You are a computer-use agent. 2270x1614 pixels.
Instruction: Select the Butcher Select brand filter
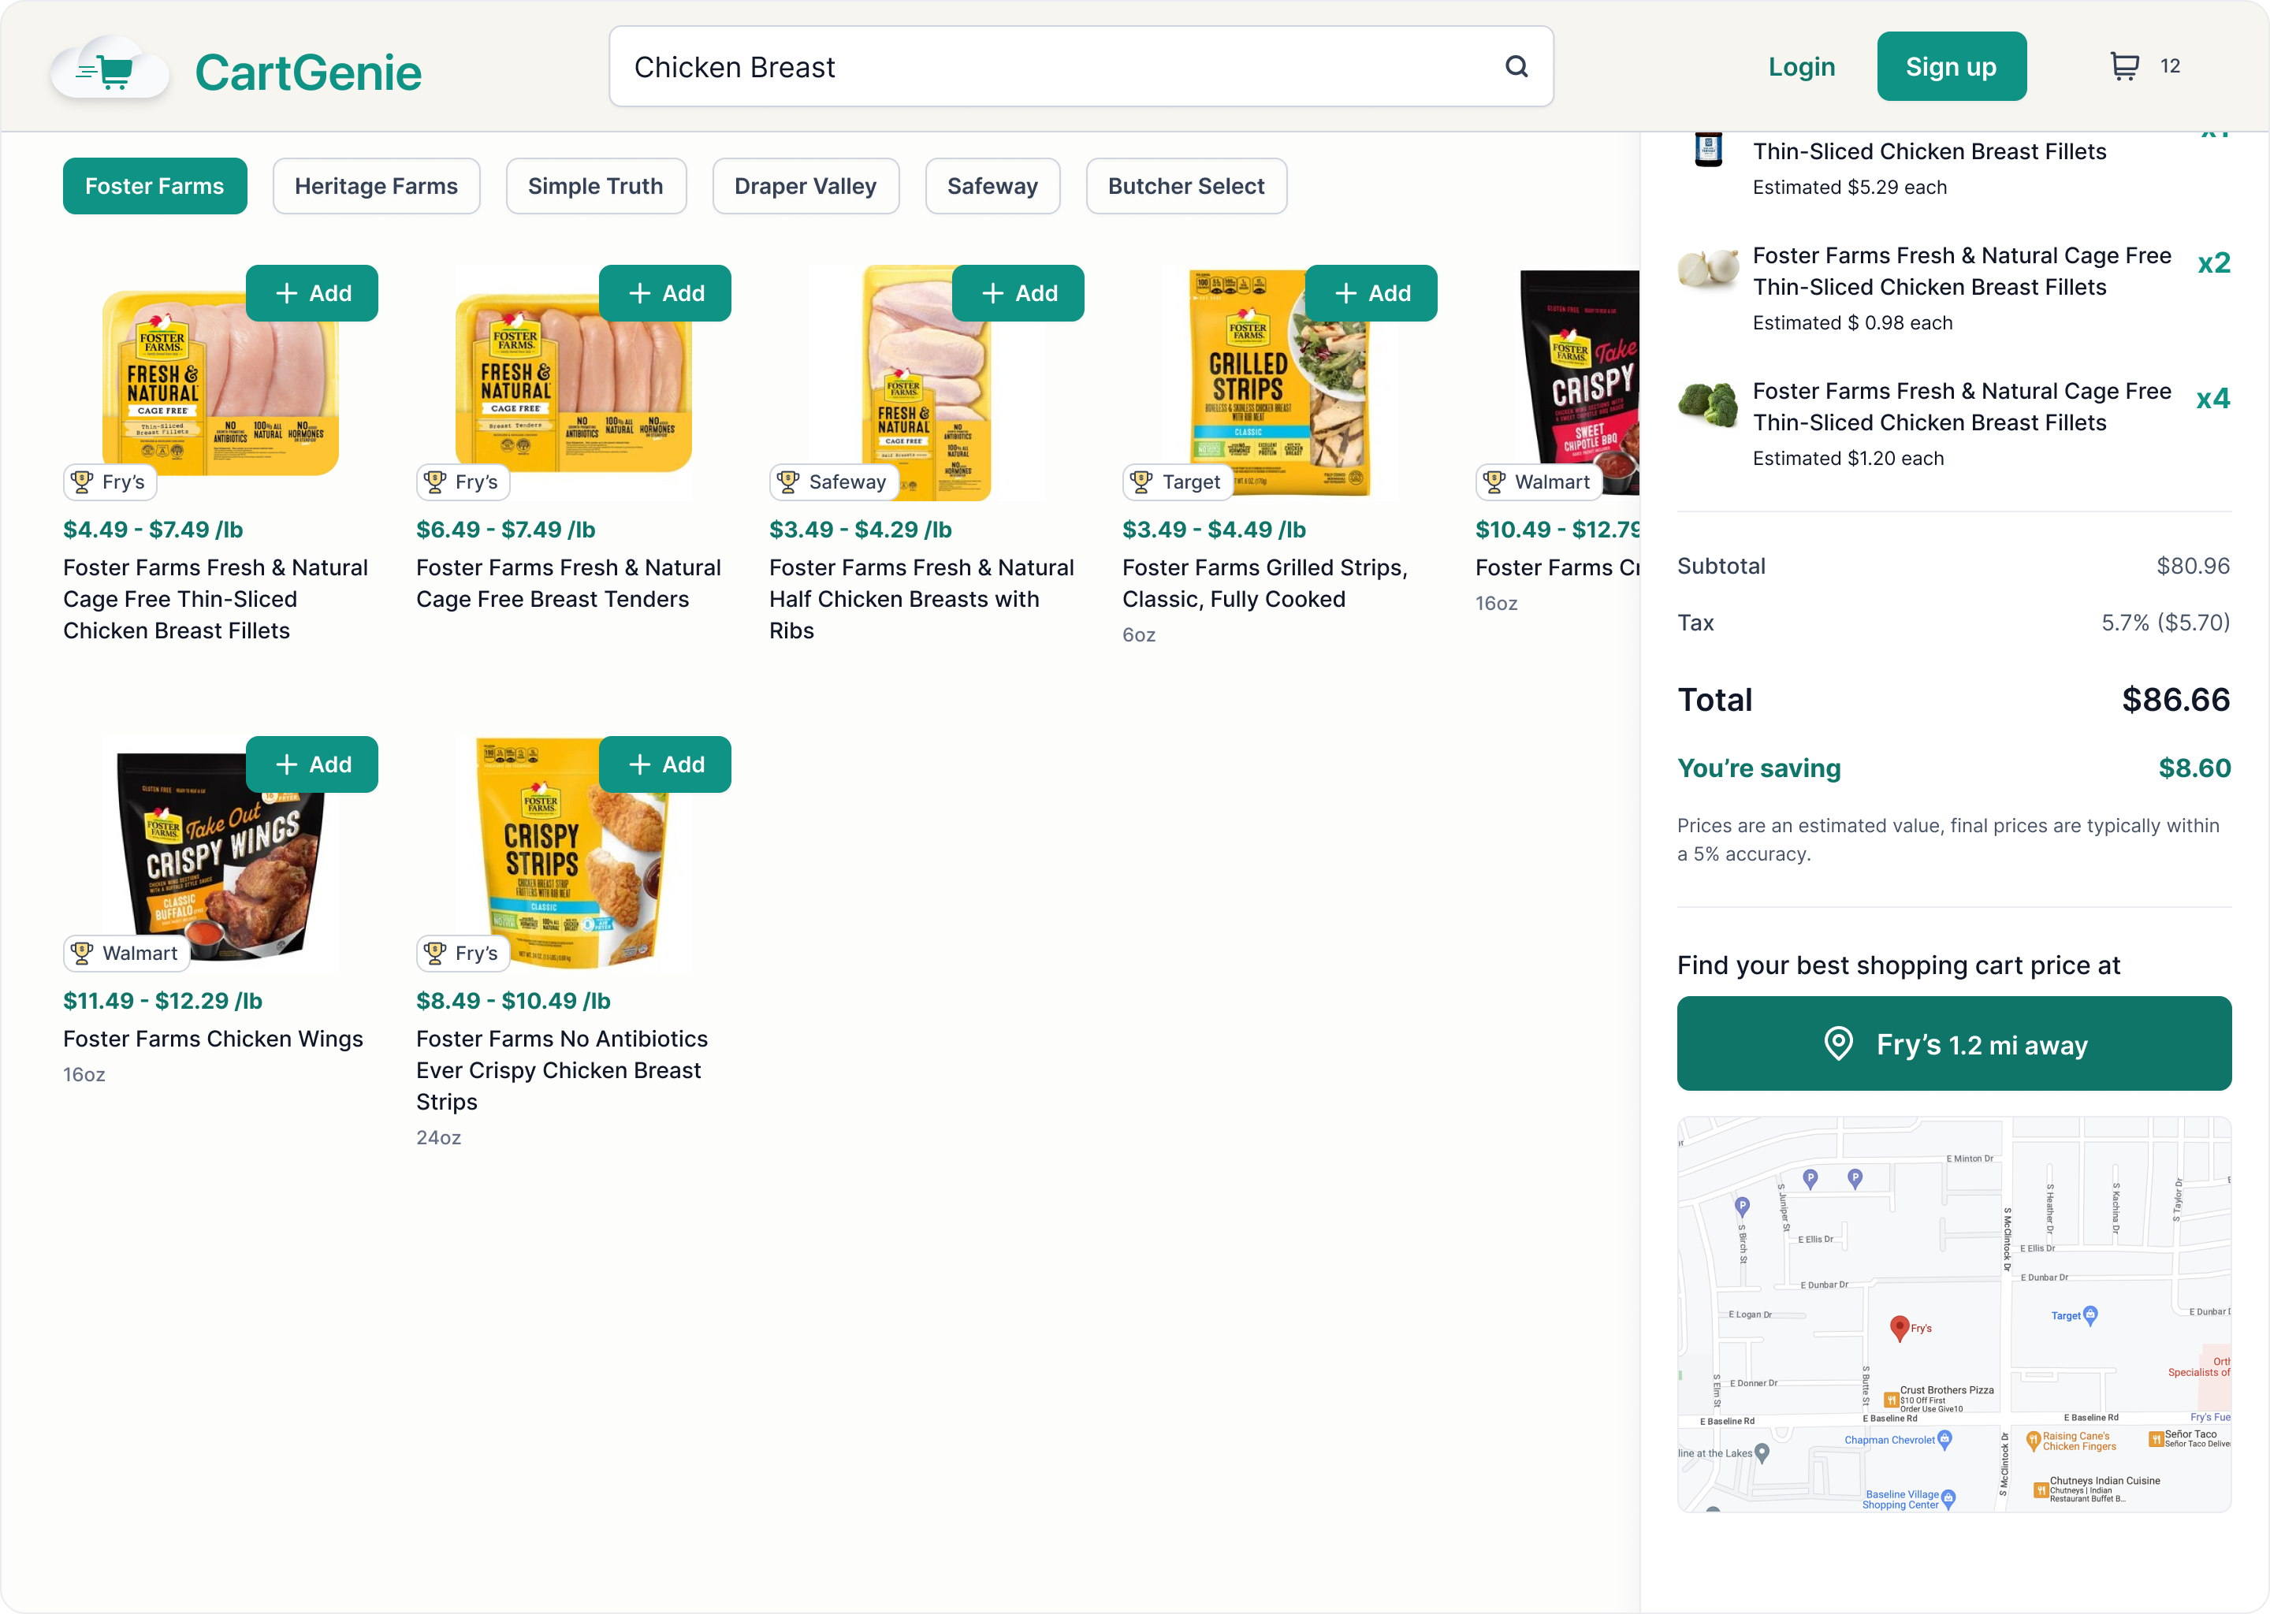click(x=1185, y=186)
